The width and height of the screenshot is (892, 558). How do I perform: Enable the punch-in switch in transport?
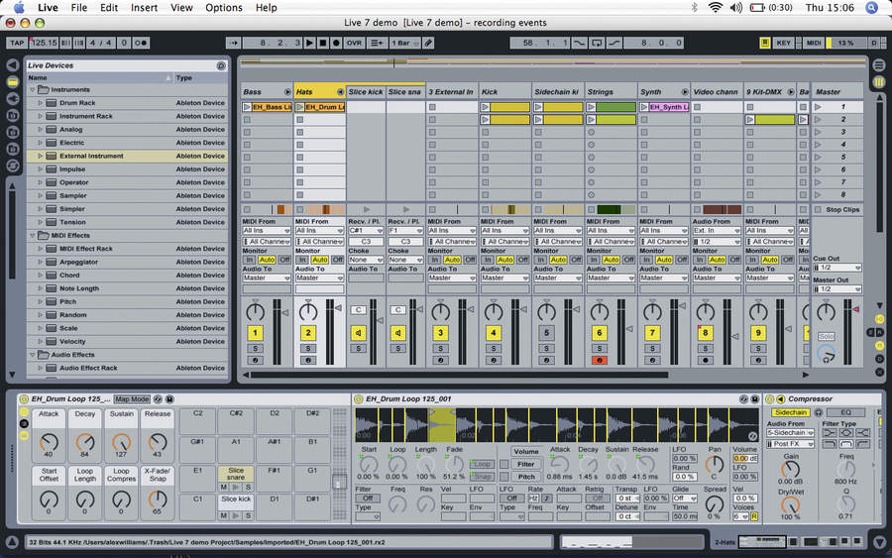(580, 43)
